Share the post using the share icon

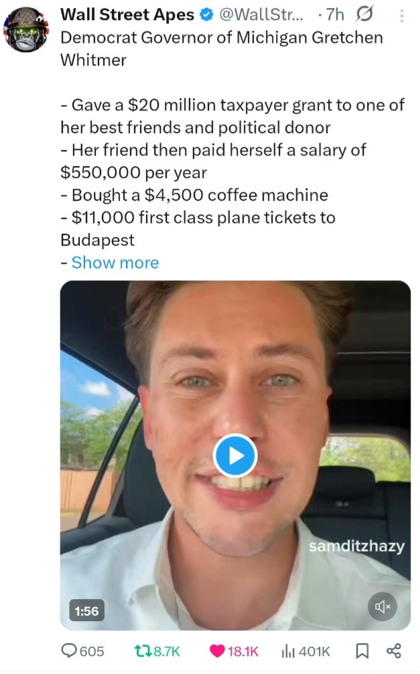tap(394, 651)
